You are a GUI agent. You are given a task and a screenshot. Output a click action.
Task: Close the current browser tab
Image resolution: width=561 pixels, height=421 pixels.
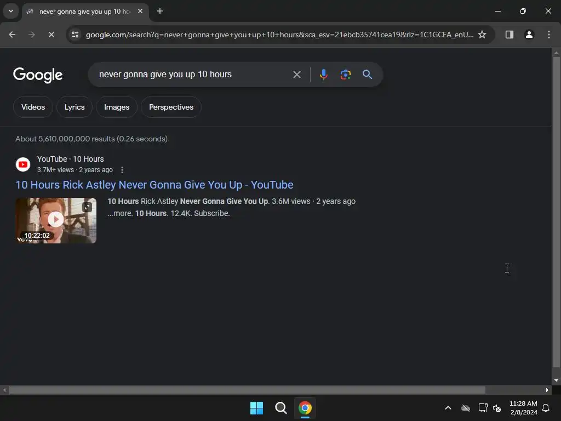(x=140, y=11)
